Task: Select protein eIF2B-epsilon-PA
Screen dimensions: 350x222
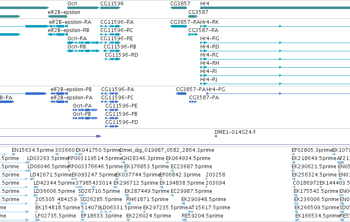Action: (72, 98)
